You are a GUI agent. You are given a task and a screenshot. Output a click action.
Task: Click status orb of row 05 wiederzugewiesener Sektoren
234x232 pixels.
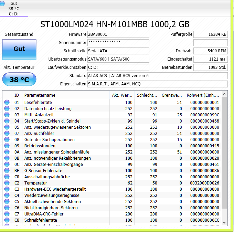[x=7, y=127]
